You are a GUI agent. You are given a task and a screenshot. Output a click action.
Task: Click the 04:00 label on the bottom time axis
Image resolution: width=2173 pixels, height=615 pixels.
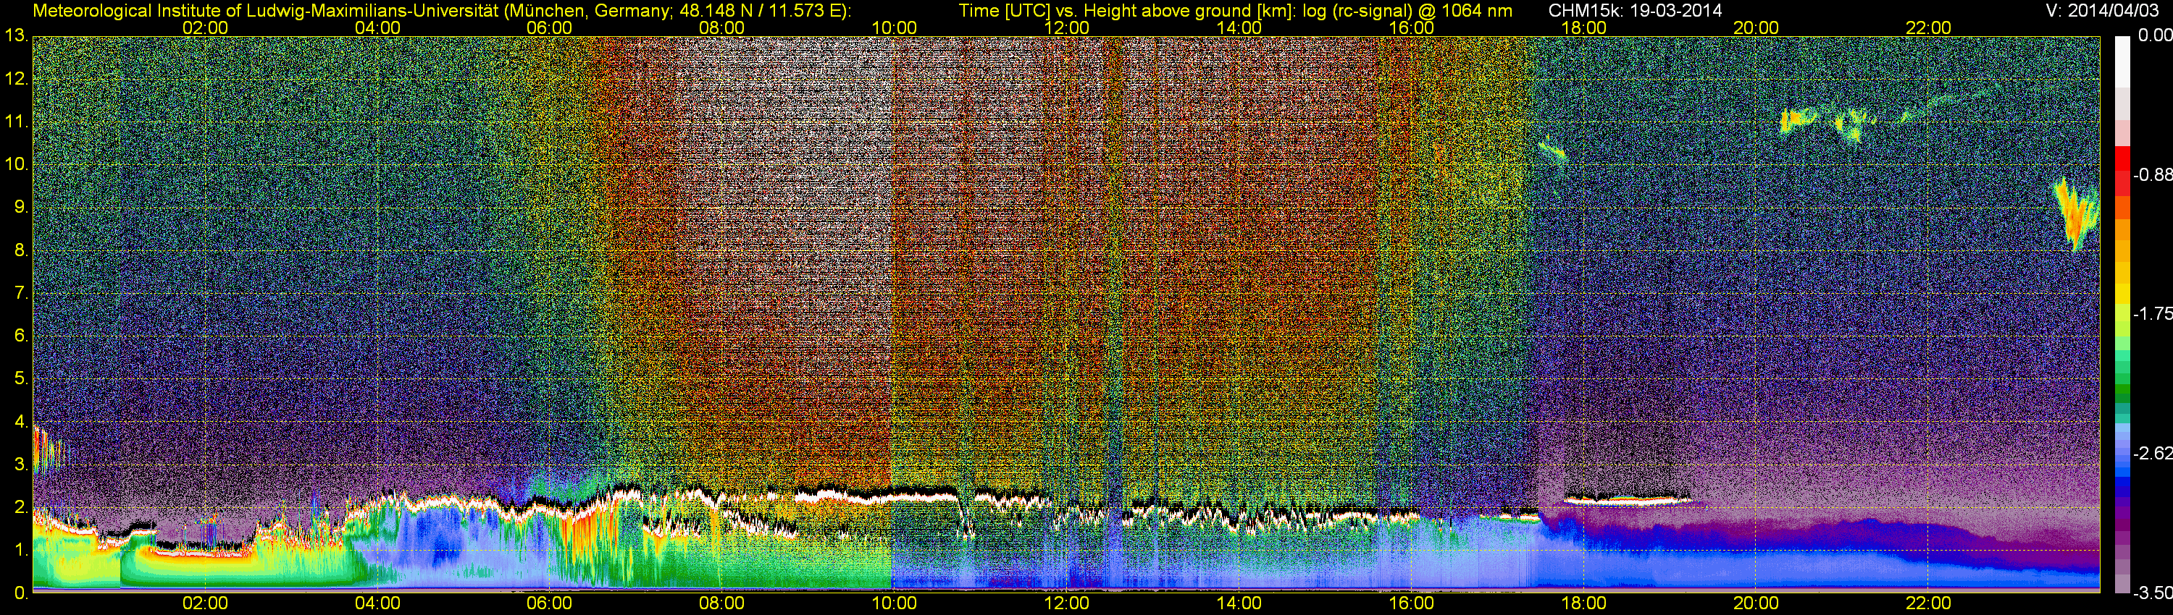[377, 603]
